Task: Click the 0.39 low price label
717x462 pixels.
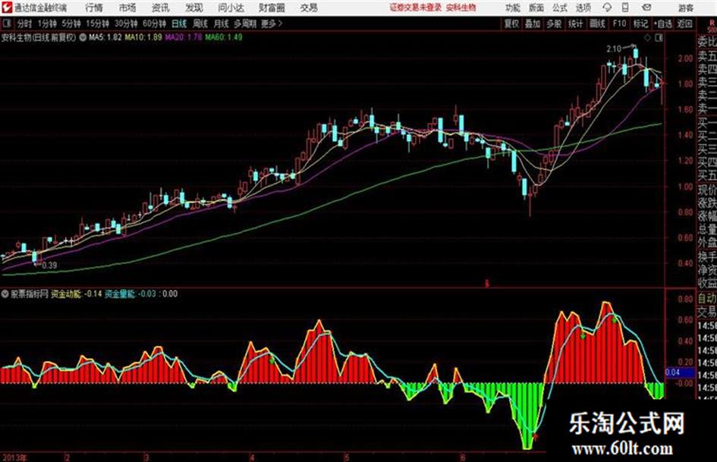Action: click(49, 266)
